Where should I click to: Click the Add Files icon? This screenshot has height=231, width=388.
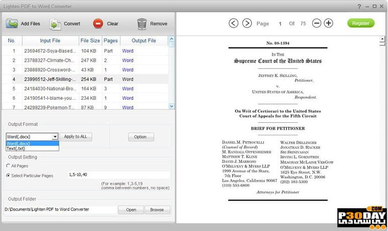[12, 24]
